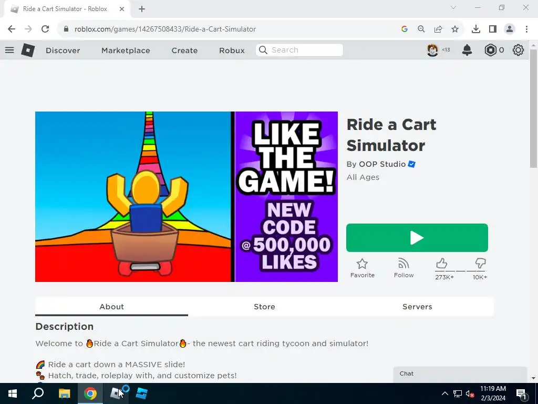The image size is (538, 404).
Task: Go to Discover in Roblox navigation
Action: [x=63, y=50]
